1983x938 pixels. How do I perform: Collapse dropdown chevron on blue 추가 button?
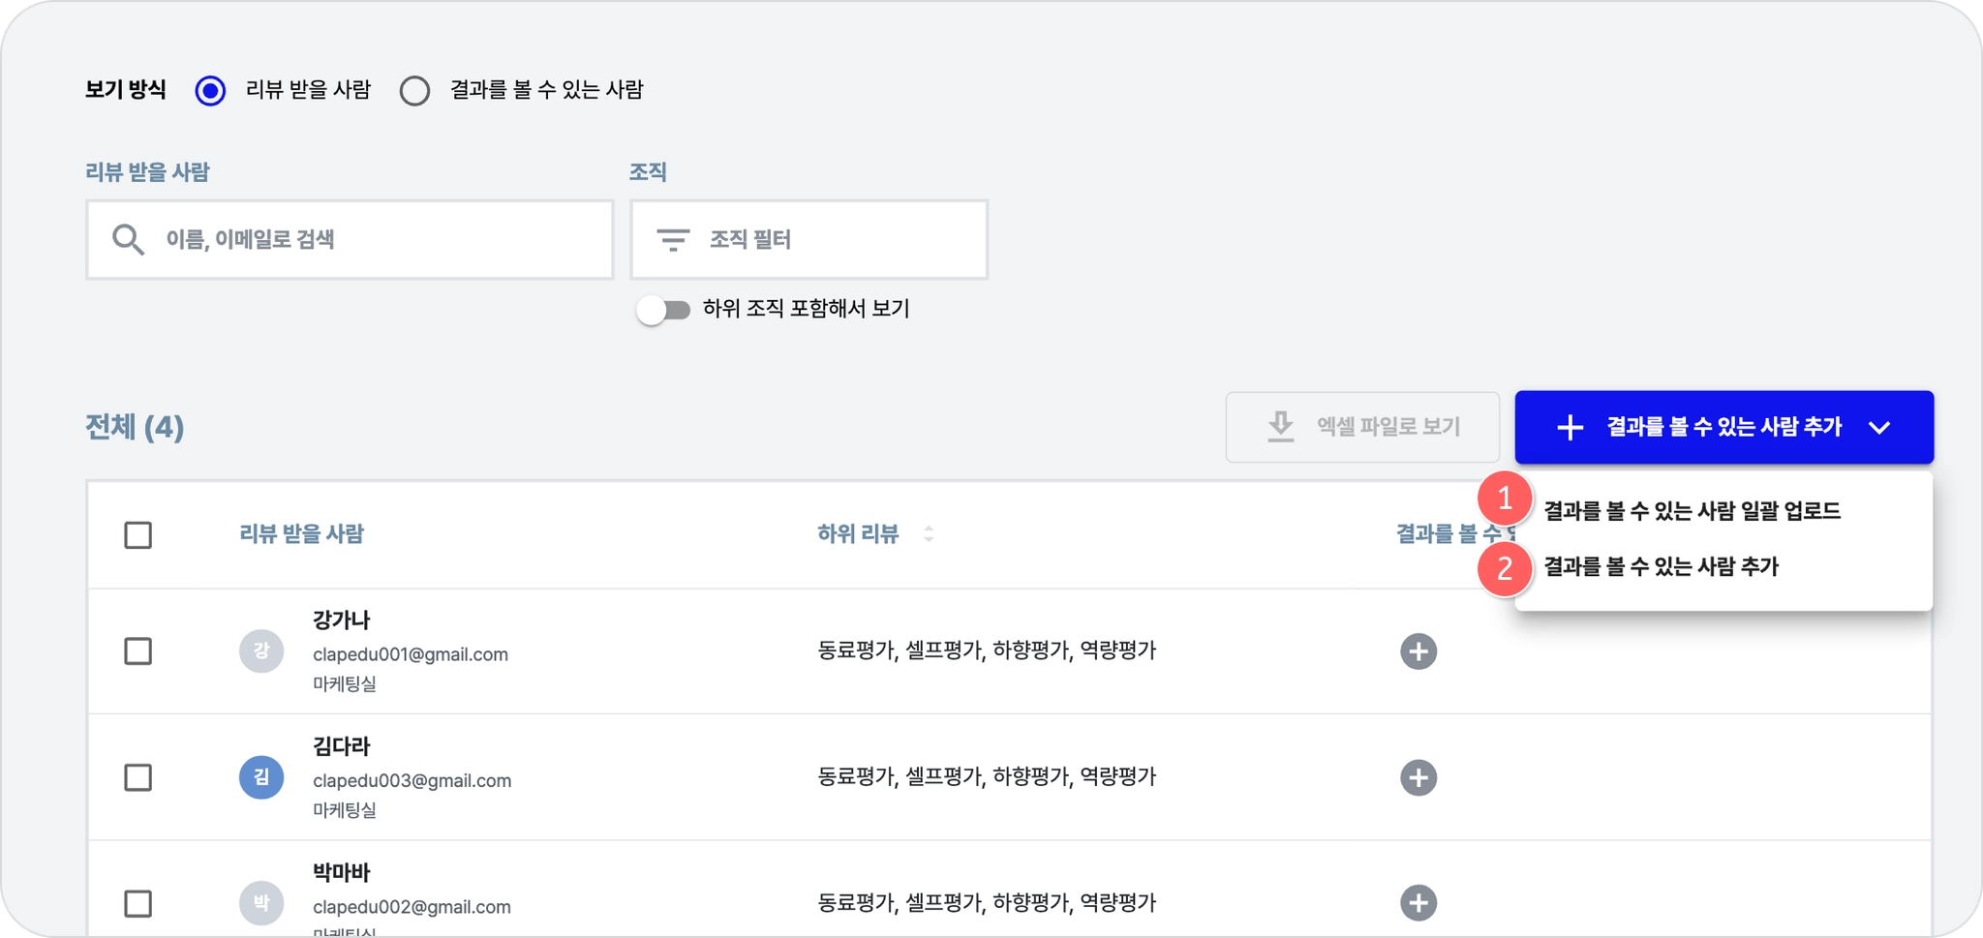pyautogui.click(x=1878, y=427)
